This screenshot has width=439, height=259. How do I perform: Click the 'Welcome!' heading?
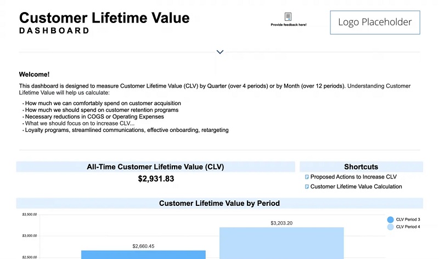34,74
